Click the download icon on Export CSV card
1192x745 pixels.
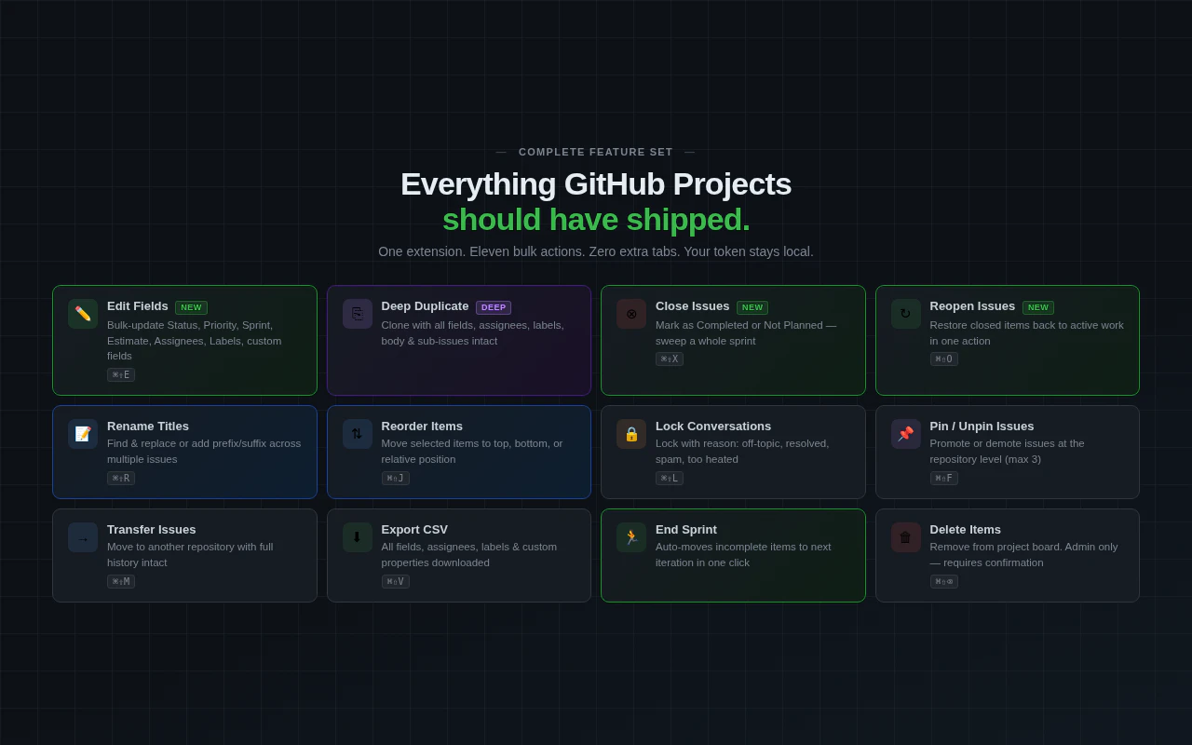(x=357, y=537)
